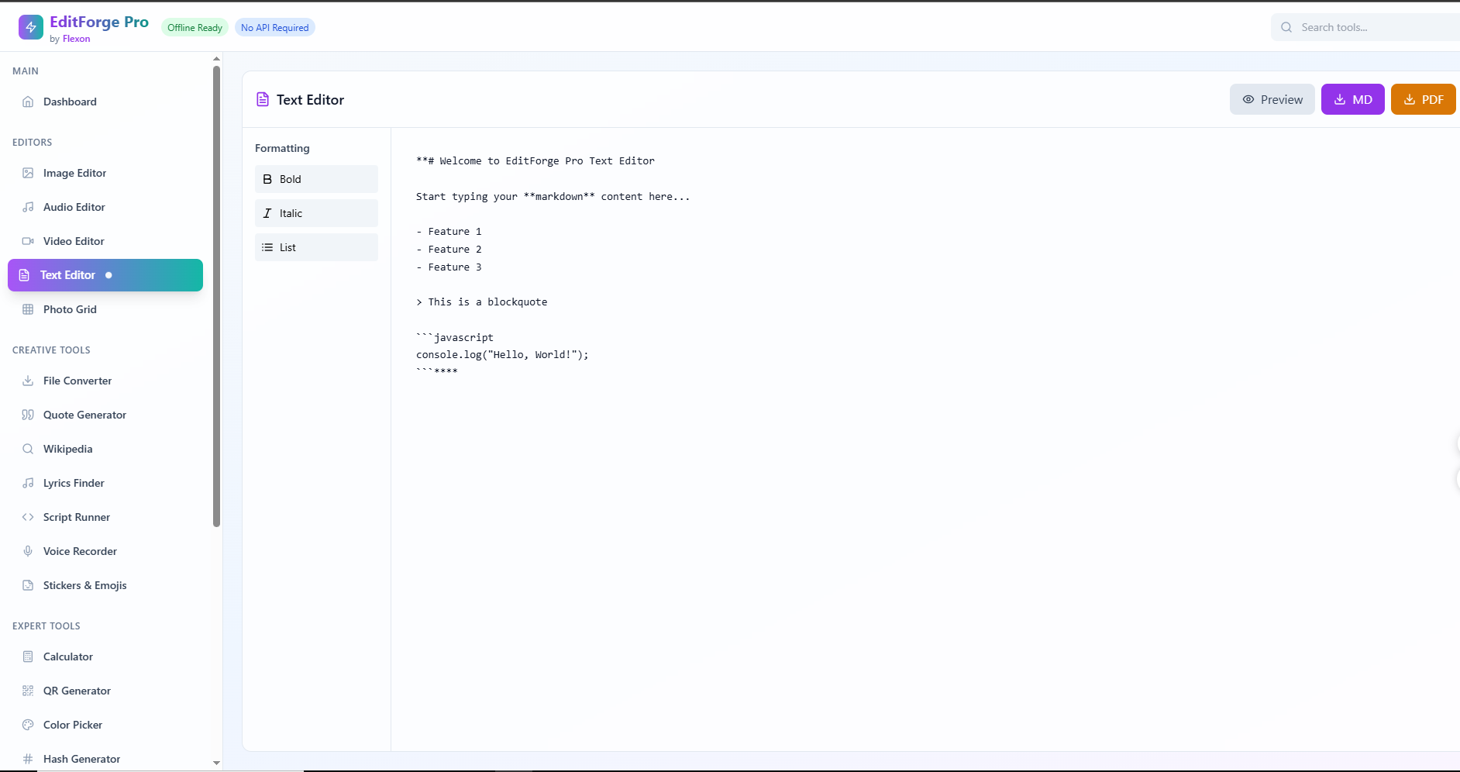Open Quote Generator tool
The width and height of the screenshot is (1460, 772).
click(x=105, y=415)
